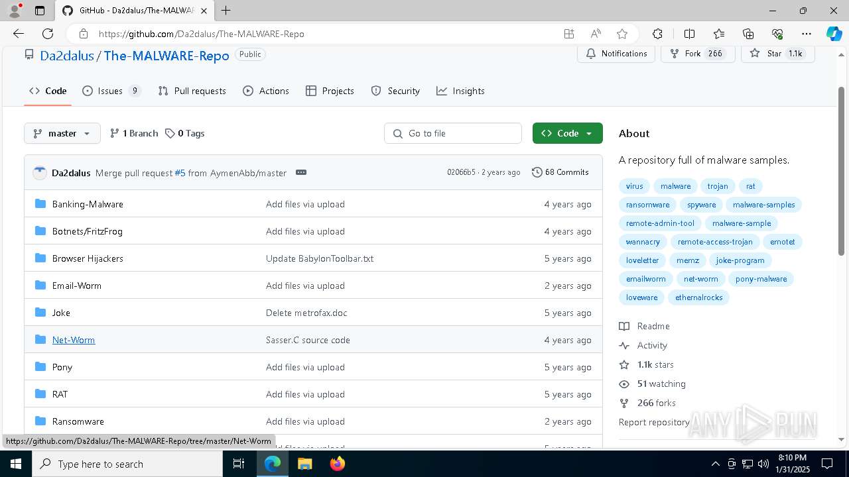Image resolution: width=849 pixels, height=477 pixels.
Task: Open File Explorer from the taskbar
Action: click(x=304, y=464)
